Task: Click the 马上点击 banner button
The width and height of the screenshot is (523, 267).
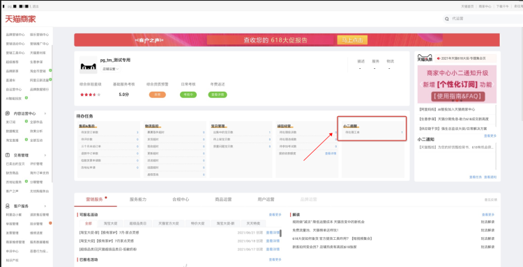Action: (x=352, y=40)
